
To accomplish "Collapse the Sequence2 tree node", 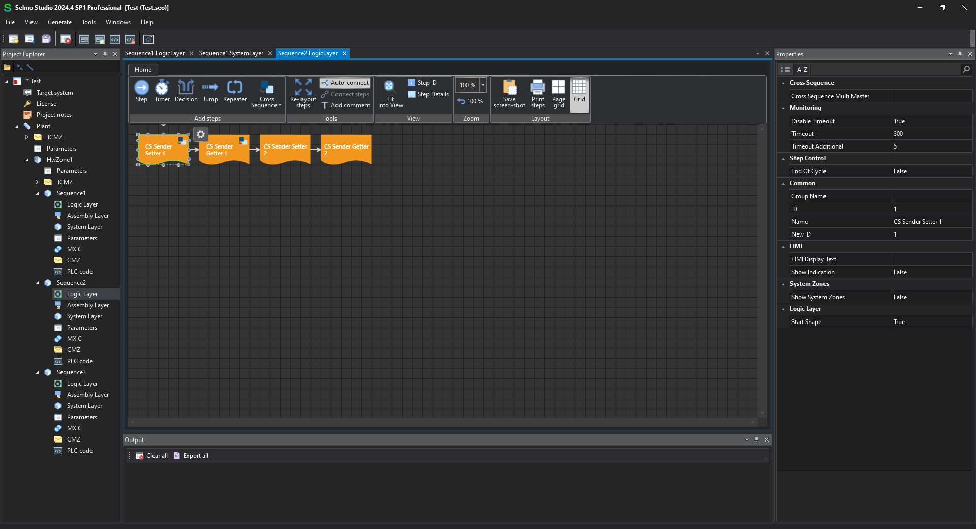I will pos(37,283).
